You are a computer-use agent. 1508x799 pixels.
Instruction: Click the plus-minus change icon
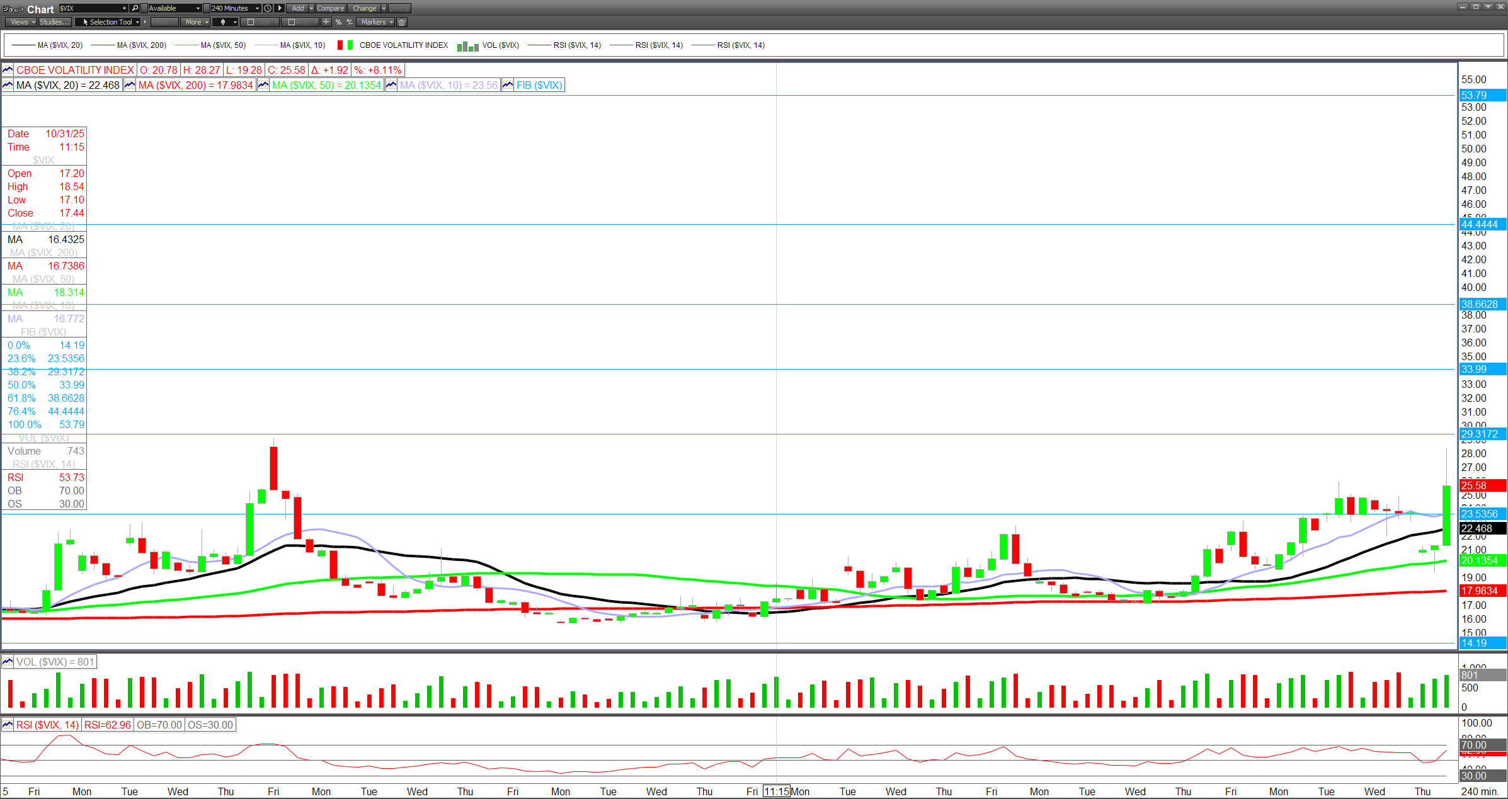point(350,22)
